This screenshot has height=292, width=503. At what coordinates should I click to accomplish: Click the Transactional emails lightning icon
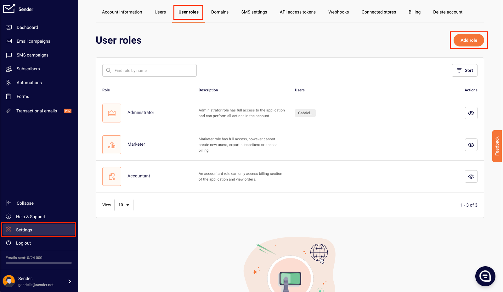coord(9,111)
